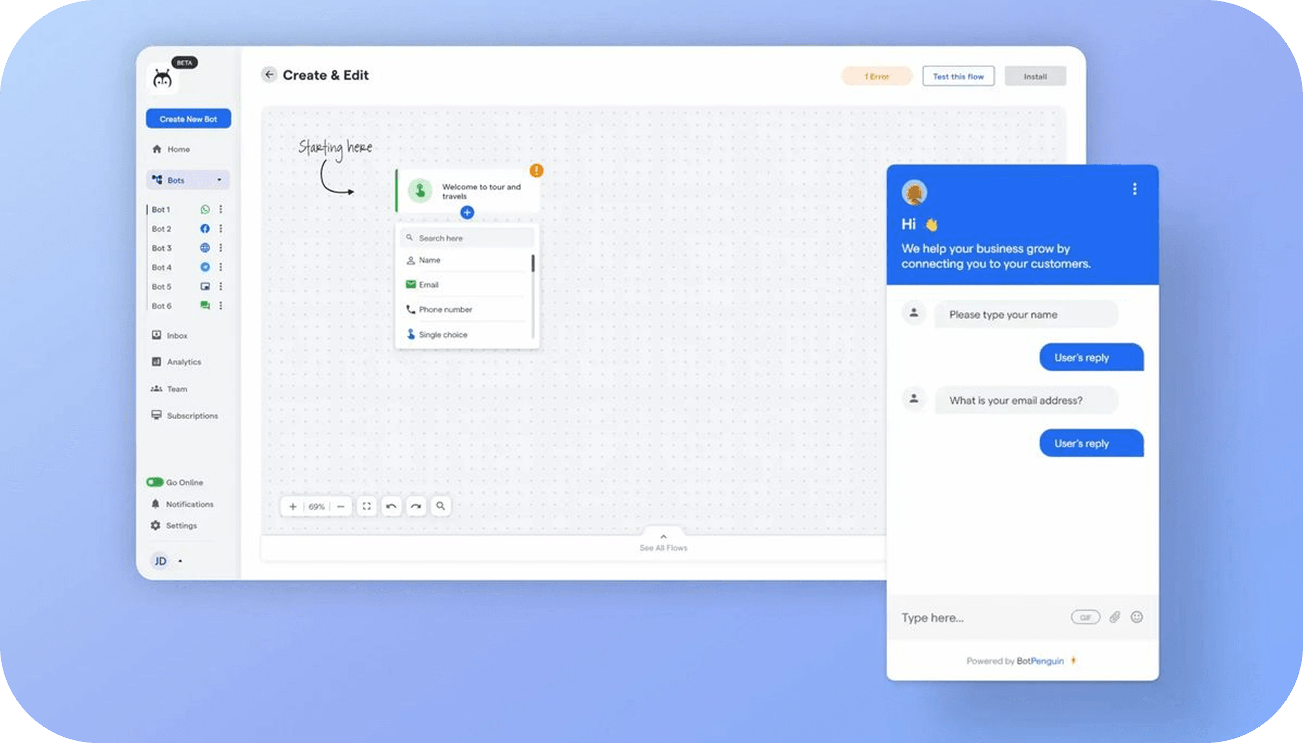Expand the JD profile menu at bottom left

[x=180, y=560]
